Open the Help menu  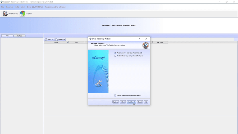click(x=17, y=7)
